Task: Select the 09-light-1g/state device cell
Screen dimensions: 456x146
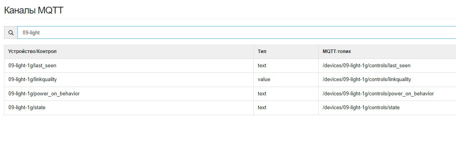Action: tap(129, 108)
